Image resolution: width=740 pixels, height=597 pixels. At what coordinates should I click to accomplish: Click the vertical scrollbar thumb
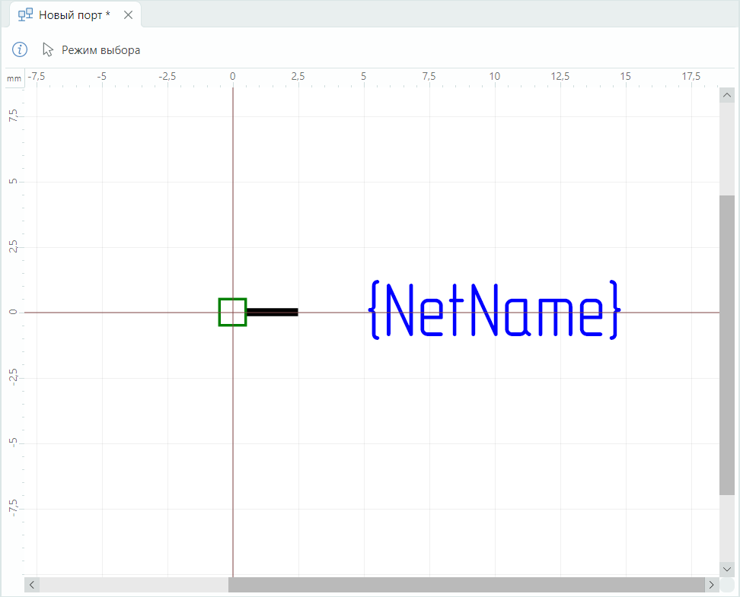[x=726, y=345]
